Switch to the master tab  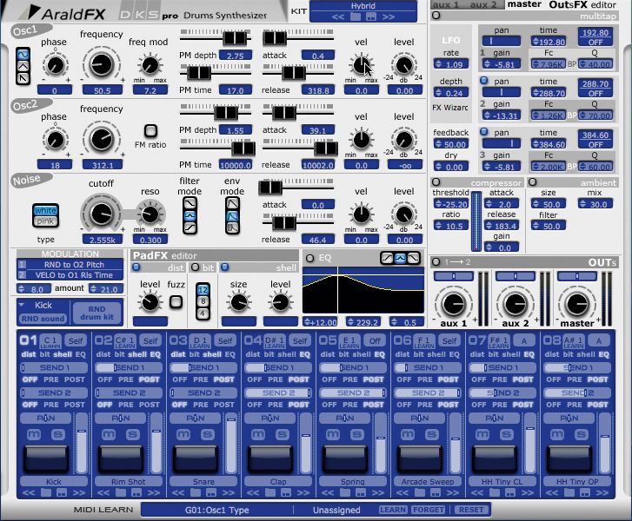pos(524,4)
